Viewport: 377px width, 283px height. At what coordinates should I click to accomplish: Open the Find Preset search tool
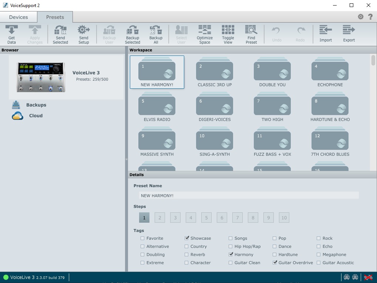point(251,34)
